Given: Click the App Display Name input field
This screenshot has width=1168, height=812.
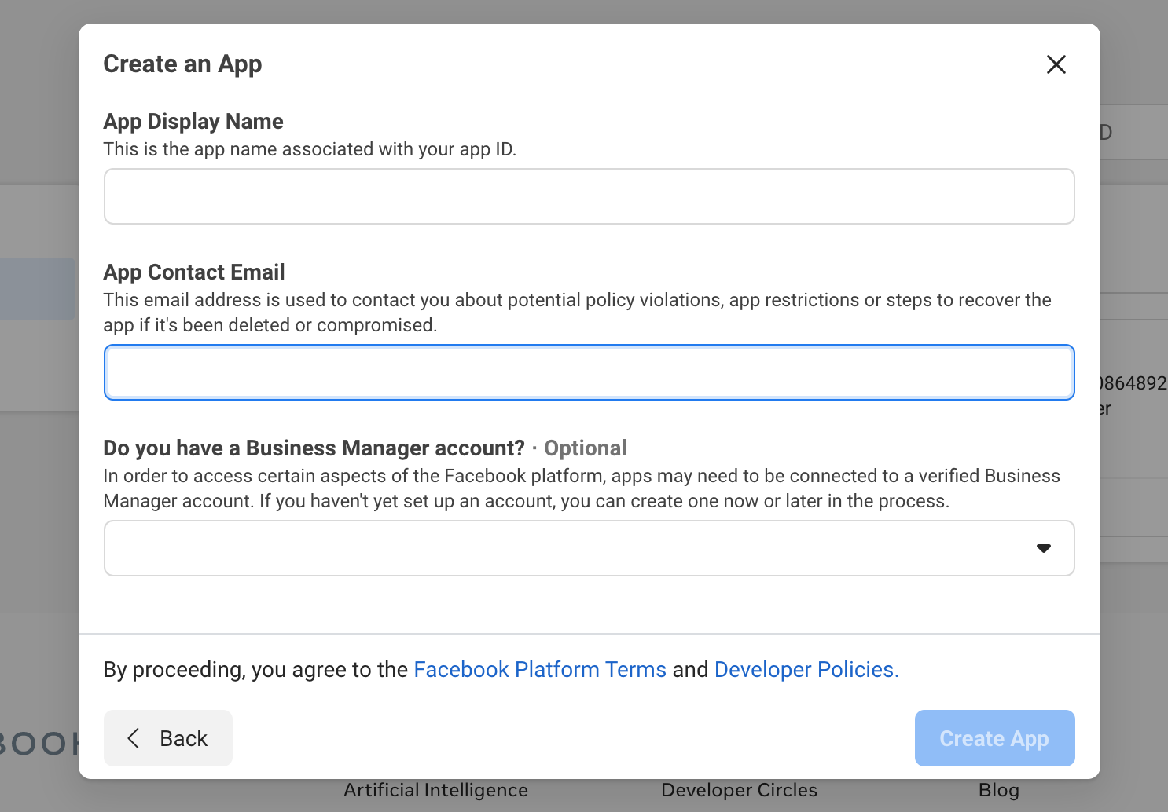Looking at the screenshot, I should coord(590,196).
